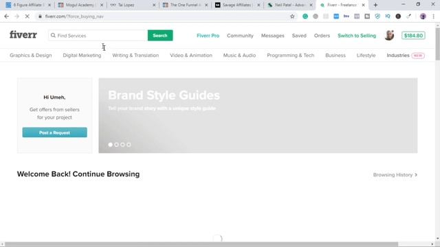Open a new browser tab with plus
Screen dimensions: 440x247
(375, 5)
